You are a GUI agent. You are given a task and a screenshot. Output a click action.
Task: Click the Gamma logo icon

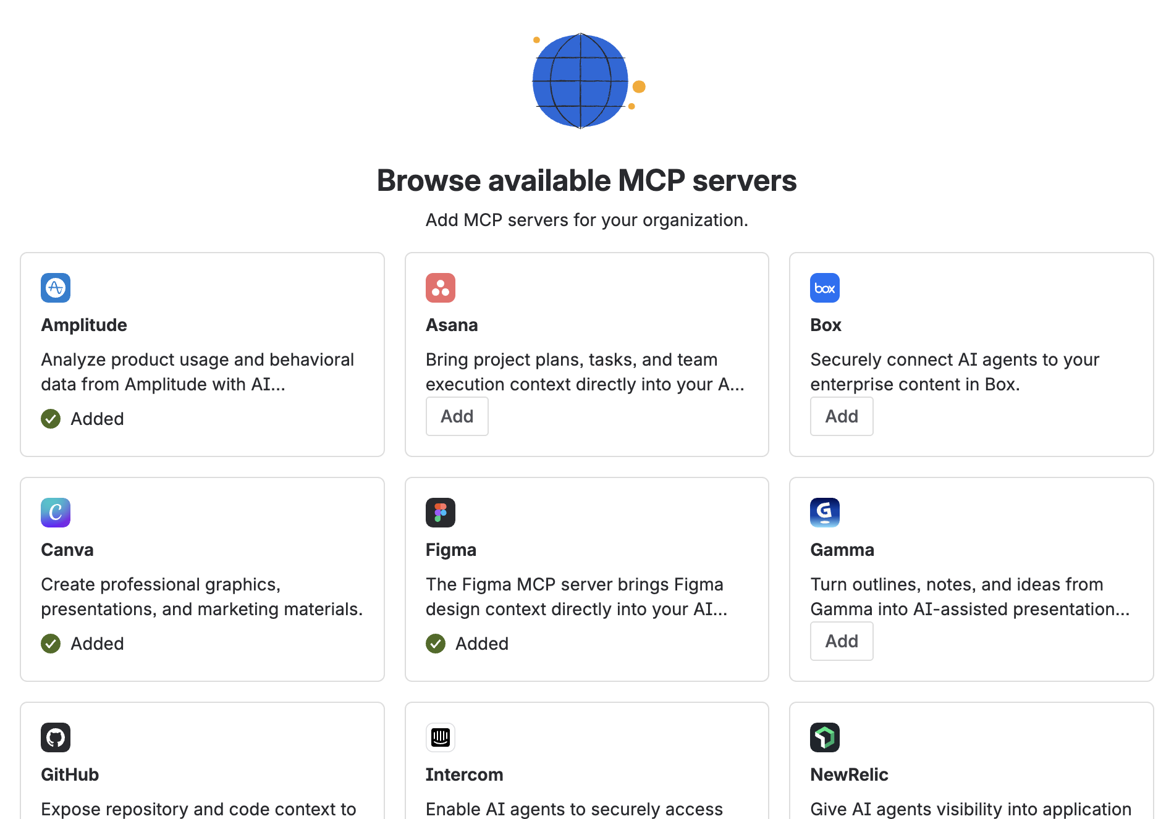point(824,513)
